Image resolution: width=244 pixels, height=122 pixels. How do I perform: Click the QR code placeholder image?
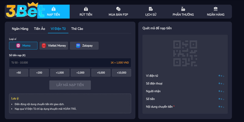185,53
